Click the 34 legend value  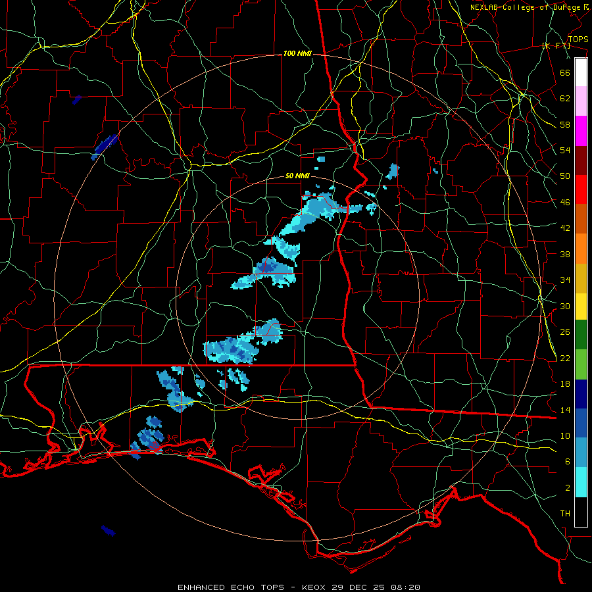tap(565, 280)
